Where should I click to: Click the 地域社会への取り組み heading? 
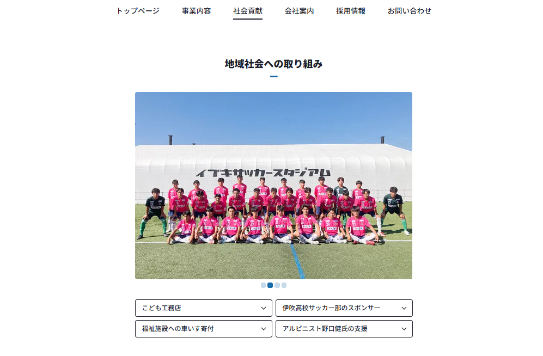click(x=273, y=64)
